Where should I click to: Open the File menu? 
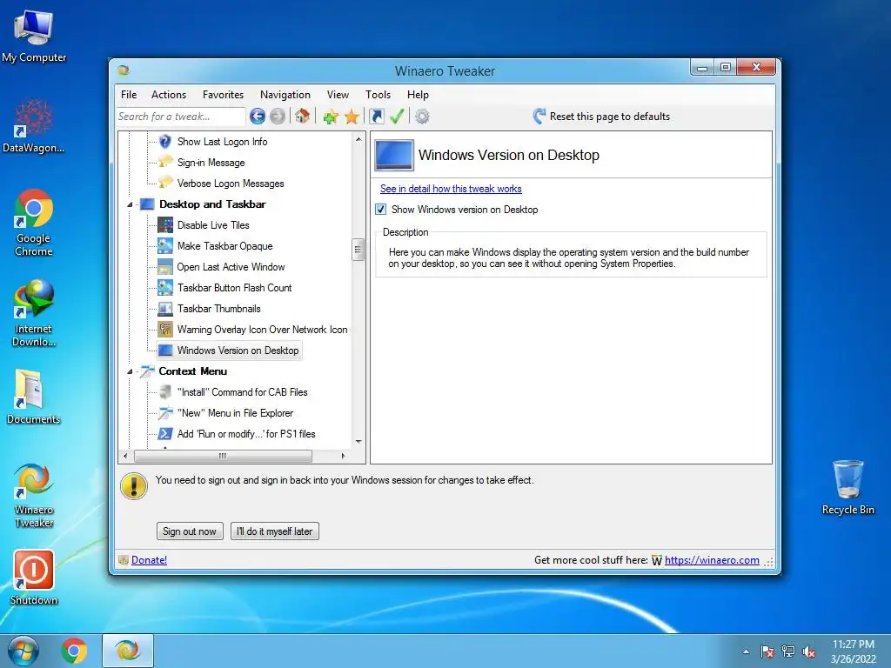click(x=129, y=95)
